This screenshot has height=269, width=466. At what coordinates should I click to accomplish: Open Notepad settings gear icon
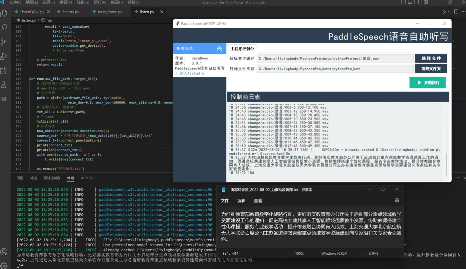point(397,200)
